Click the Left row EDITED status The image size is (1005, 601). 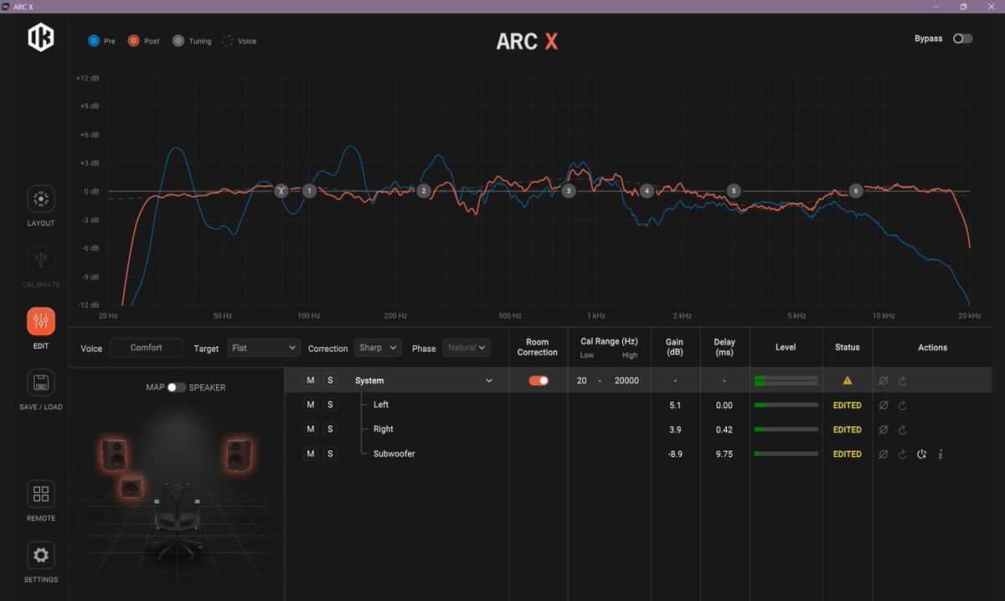847,406
